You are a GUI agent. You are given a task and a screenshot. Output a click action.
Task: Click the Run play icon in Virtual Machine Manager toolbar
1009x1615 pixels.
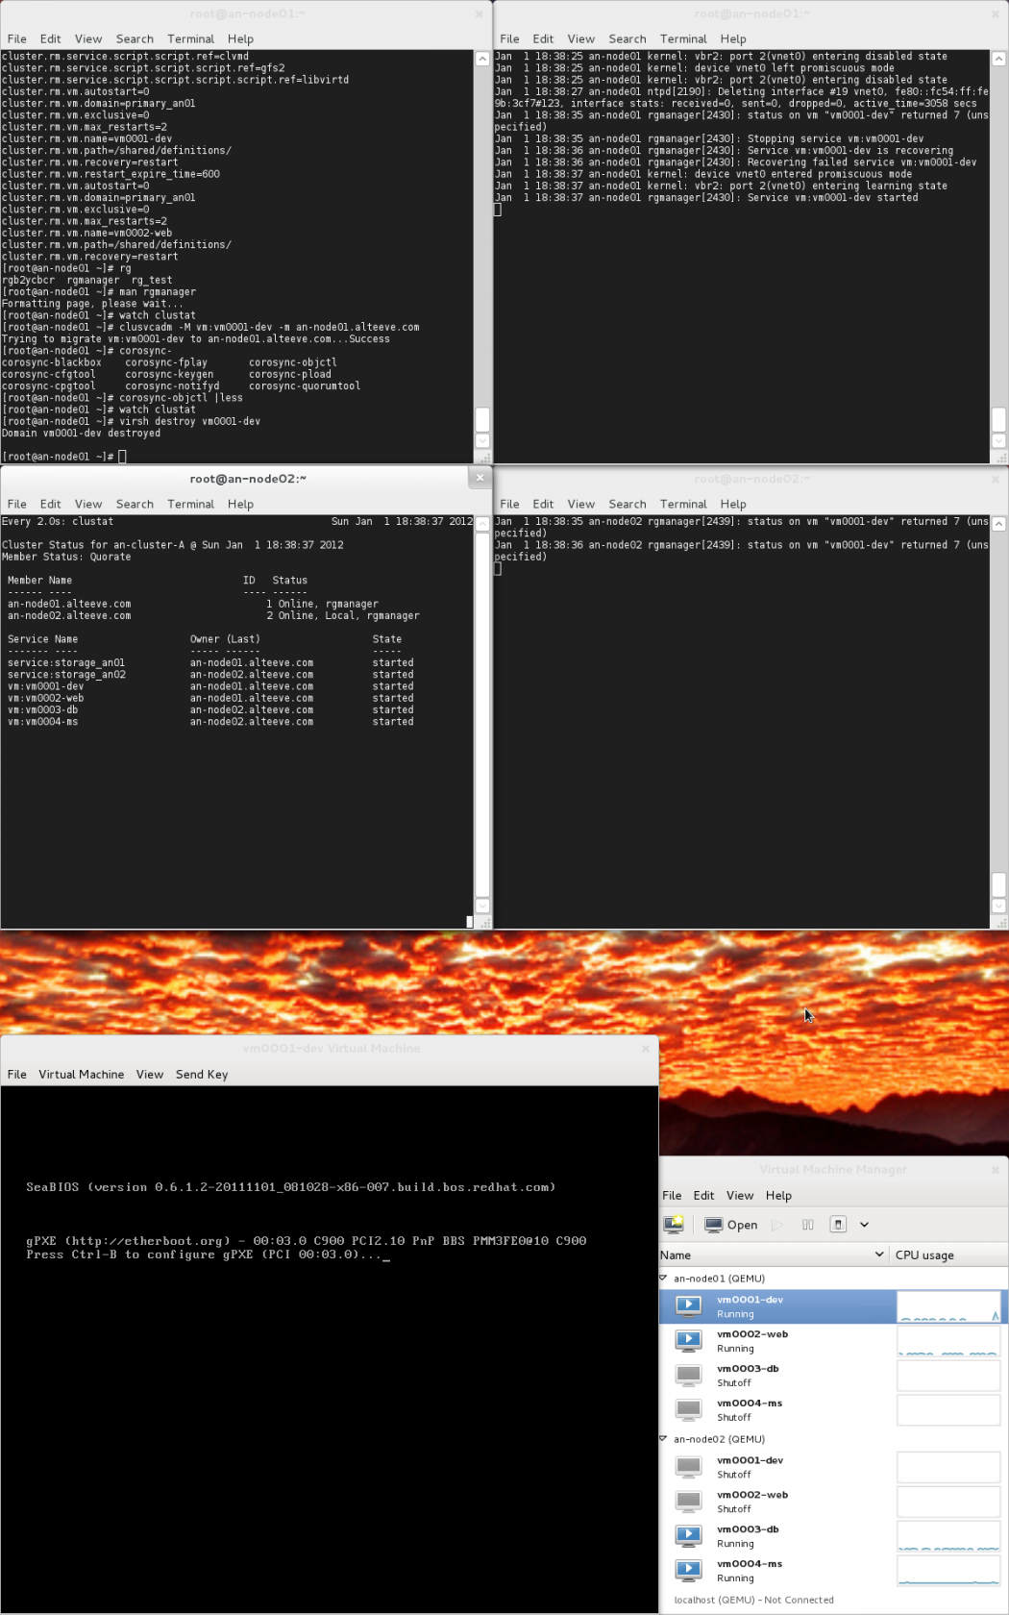777,1225
